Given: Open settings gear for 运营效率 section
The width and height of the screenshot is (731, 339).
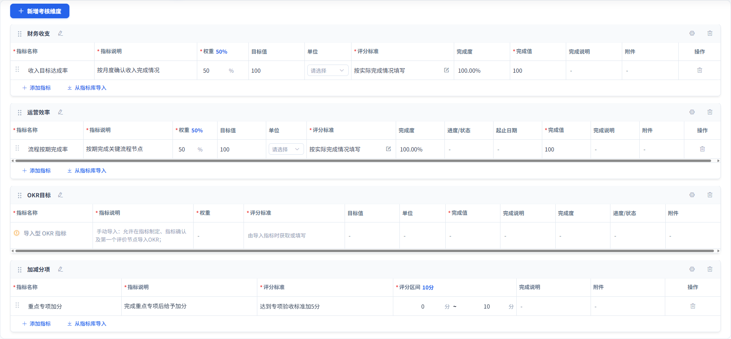Looking at the screenshot, I should (692, 112).
